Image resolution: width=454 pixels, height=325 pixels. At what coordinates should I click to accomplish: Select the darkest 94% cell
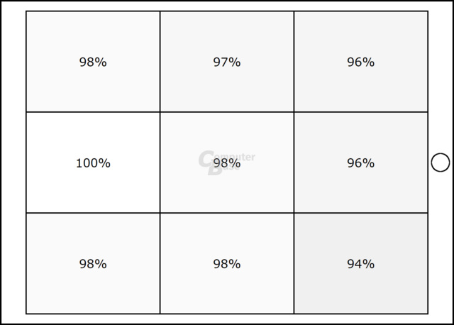[361, 263]
